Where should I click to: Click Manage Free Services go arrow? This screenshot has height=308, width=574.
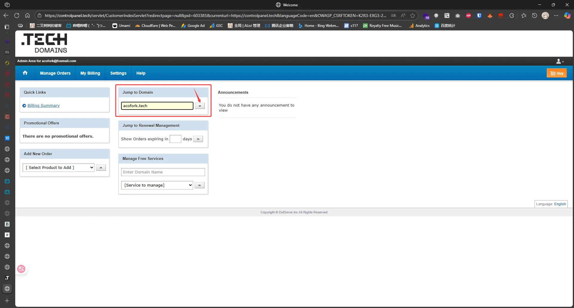199,185
